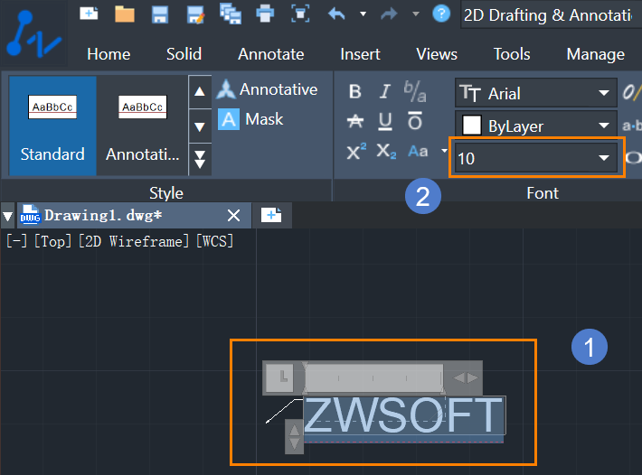Click the white ByLayer color swatch
Viewport: 642px width, 475px height.
[471, 126]
